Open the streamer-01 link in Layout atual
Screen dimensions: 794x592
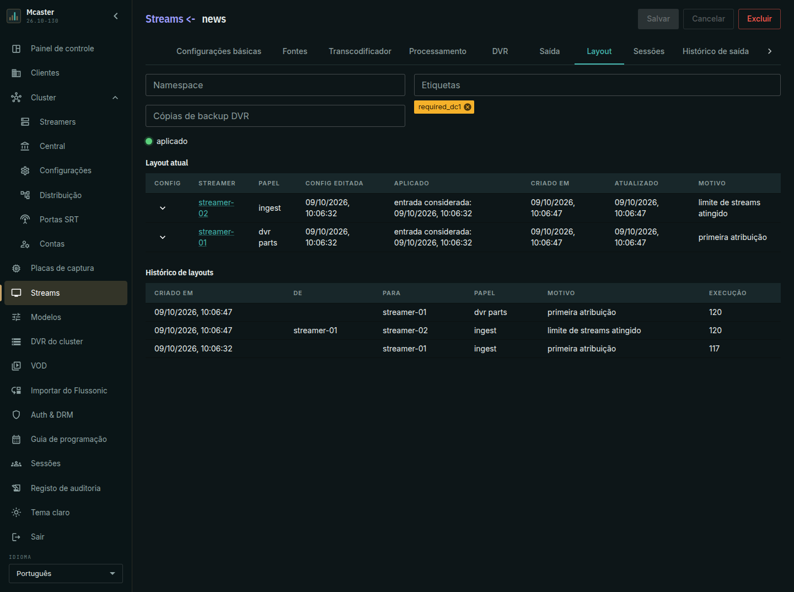216,237
